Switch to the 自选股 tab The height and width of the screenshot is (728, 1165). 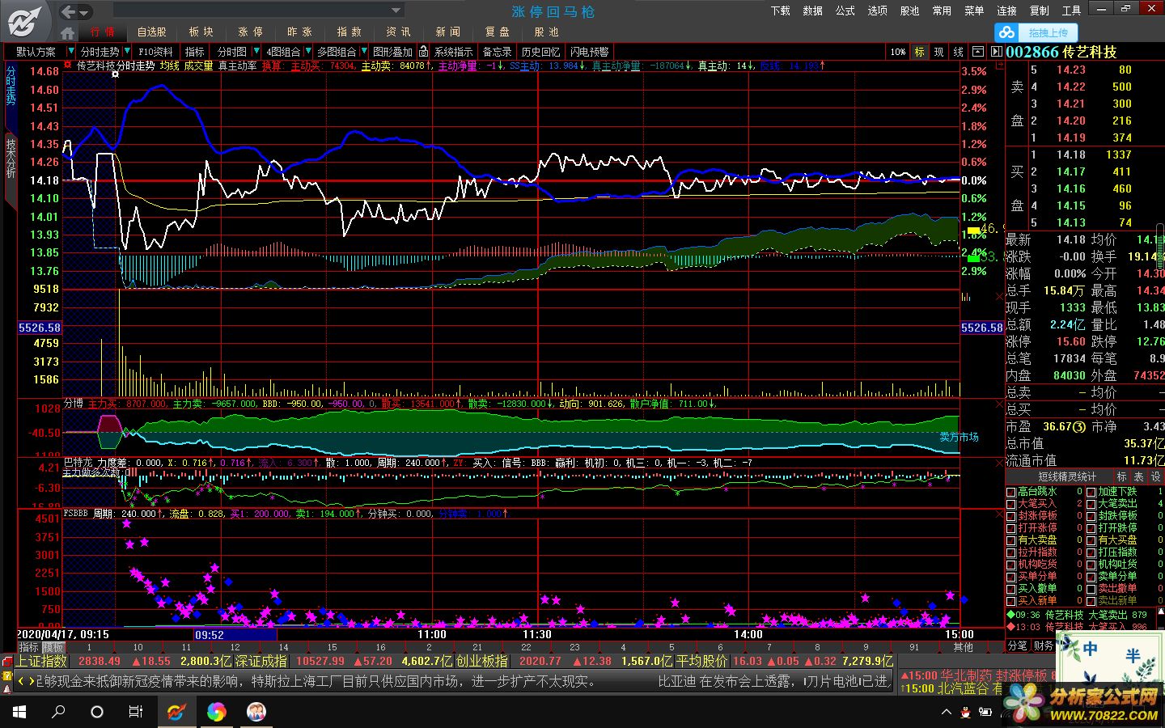(151, 32)
